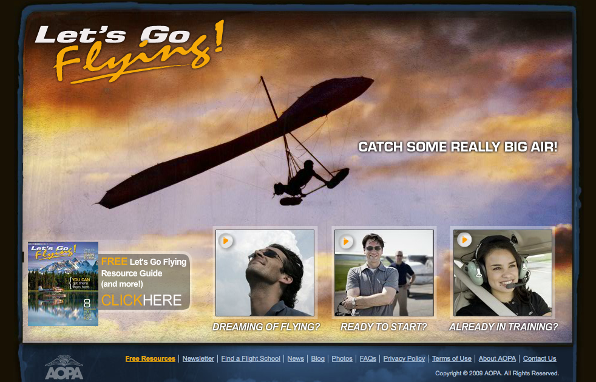Open the FAQs link
The width and height of the screenshot is (596, 382).
[368, 358]
